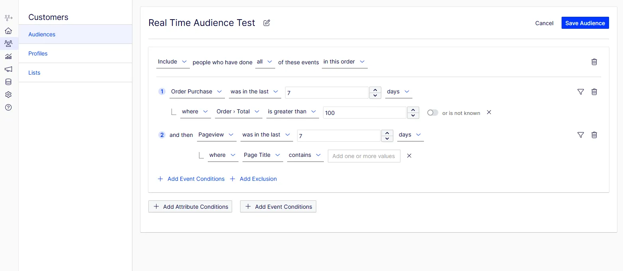Viewport: 623px width, 271px height.
Task: Open the Page Title property dropdown
Action: pos(263,155)
